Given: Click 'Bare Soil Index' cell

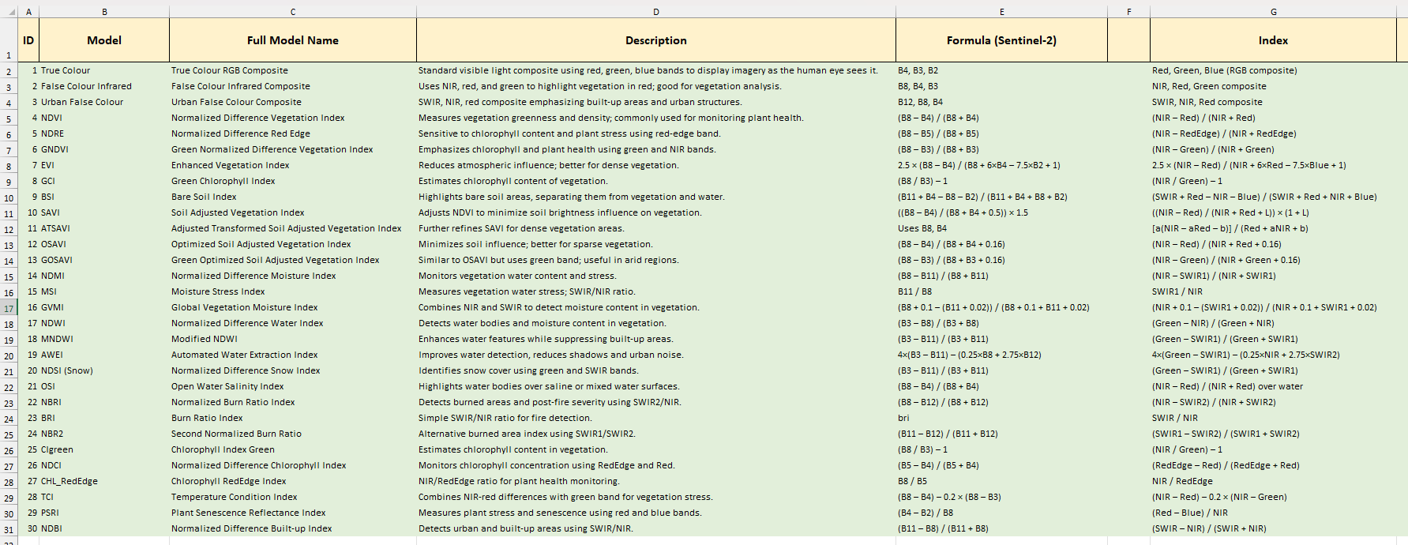Looking at the screenshot, I should pyautogui.click(x=293, y=197).
